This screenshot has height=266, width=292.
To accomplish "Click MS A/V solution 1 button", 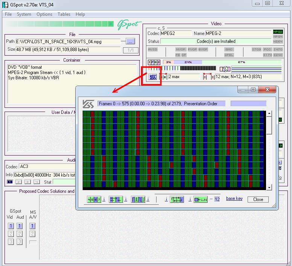I will 32,226.
